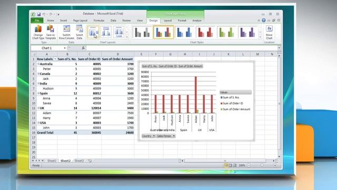
Task: Open Row Labels filter dropdown
Action: pos(55,59)
